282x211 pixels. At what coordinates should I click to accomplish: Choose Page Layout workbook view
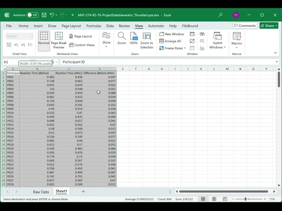81,36
